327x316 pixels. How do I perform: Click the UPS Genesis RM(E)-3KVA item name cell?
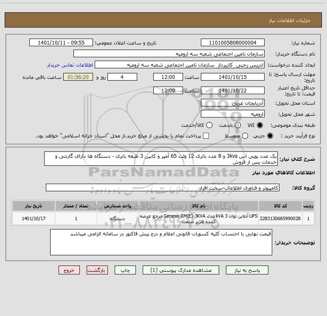(199, 218)
